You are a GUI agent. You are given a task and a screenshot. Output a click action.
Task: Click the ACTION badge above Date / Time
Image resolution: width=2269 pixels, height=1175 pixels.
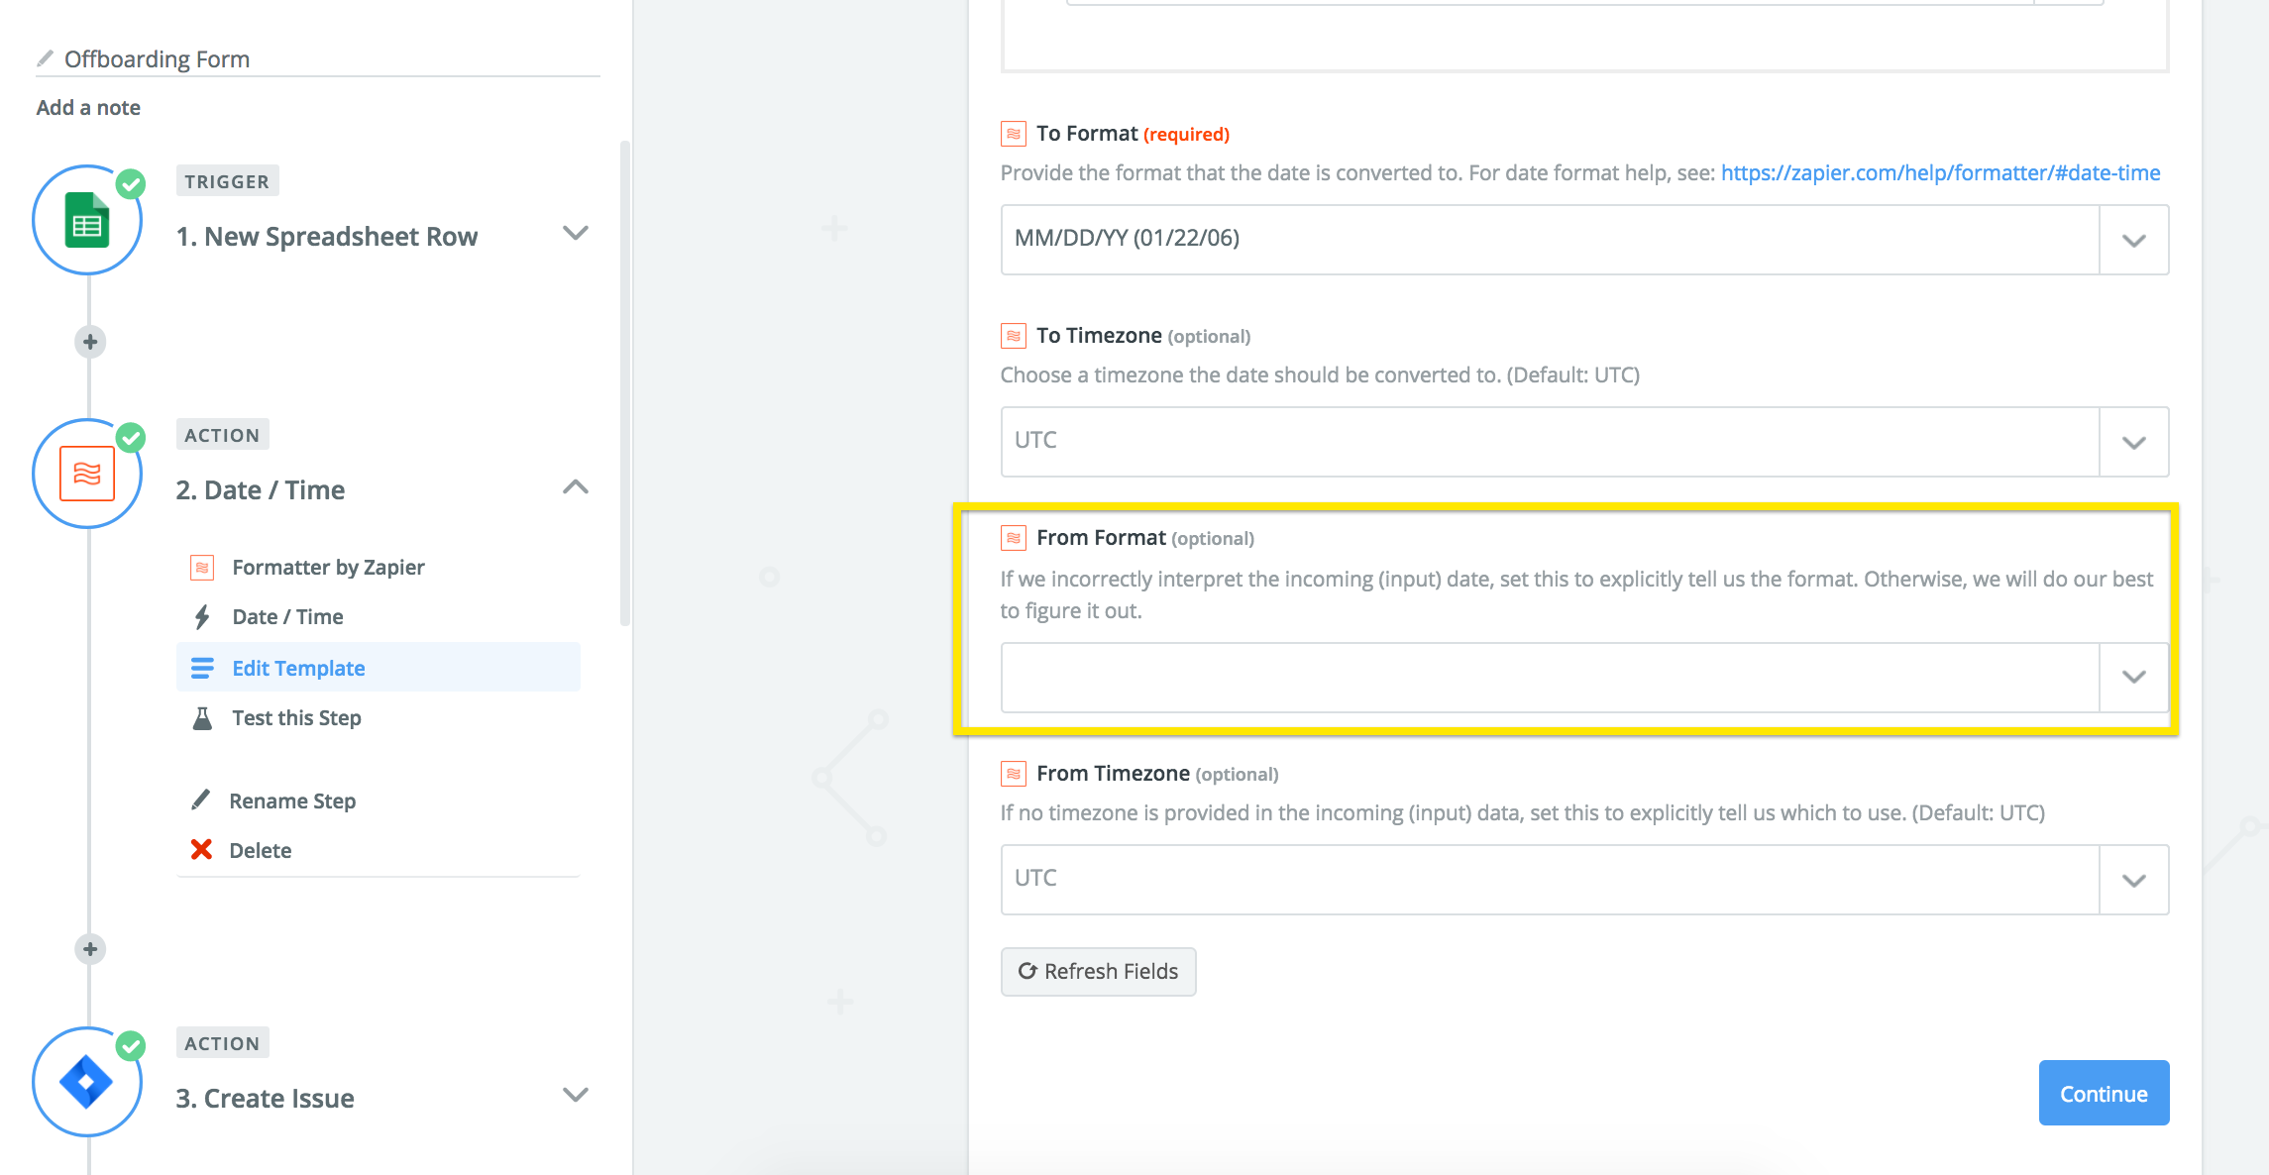point(222,435)
